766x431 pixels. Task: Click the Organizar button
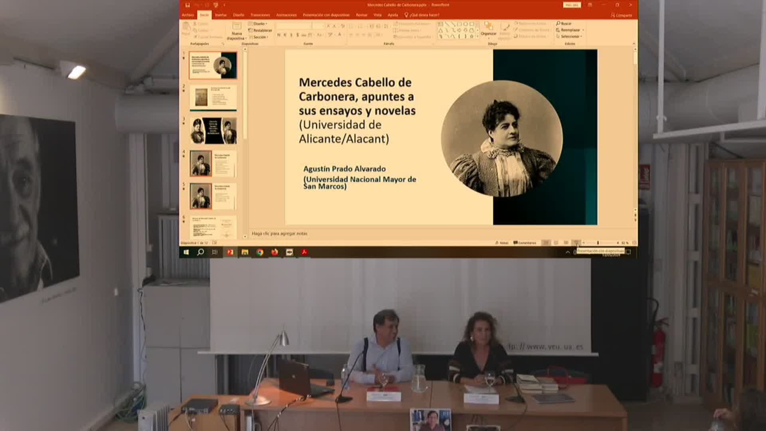(x=488, y=30)
